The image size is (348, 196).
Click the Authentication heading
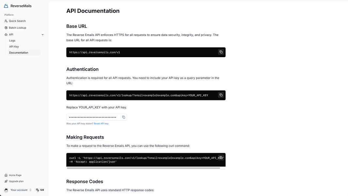82,69
